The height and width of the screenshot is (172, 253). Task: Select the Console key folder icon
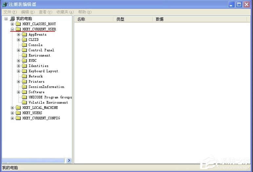pos(24,45)
